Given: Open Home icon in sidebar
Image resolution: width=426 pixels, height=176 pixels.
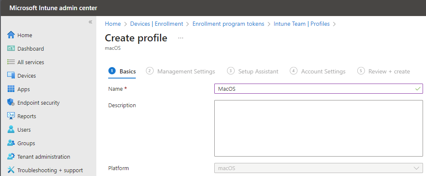Looking at the screenshot, I should point(11,35).
